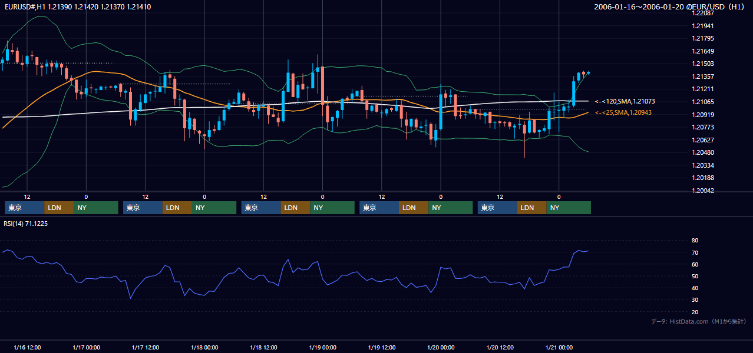This screenshot has width=753, height=353.
Task: Select the 1/18 00:00 time axis label
Action: (x=204, y=347)
